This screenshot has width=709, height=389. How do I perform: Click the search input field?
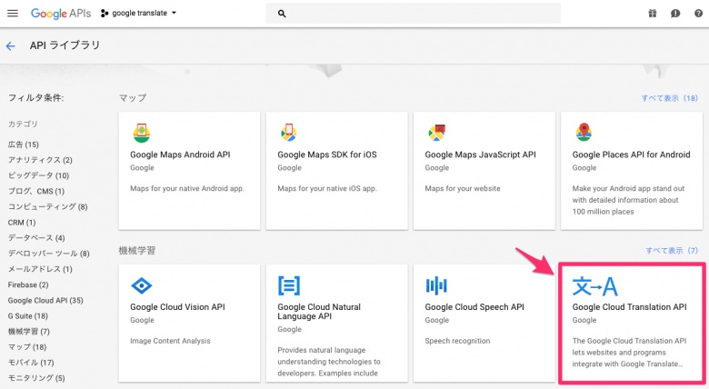coord(418,14)
